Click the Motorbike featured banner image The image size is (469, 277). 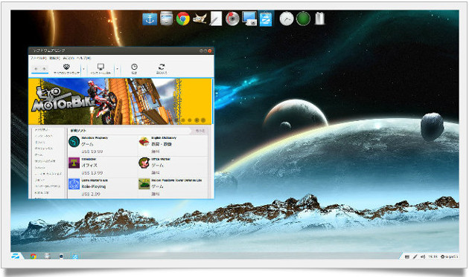click(121, 102)
